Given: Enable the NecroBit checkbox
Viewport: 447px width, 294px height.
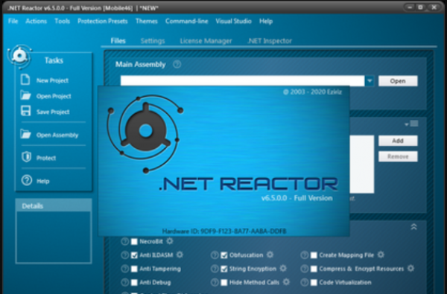Looking at the screenshot, I should (x=134, y=242).
